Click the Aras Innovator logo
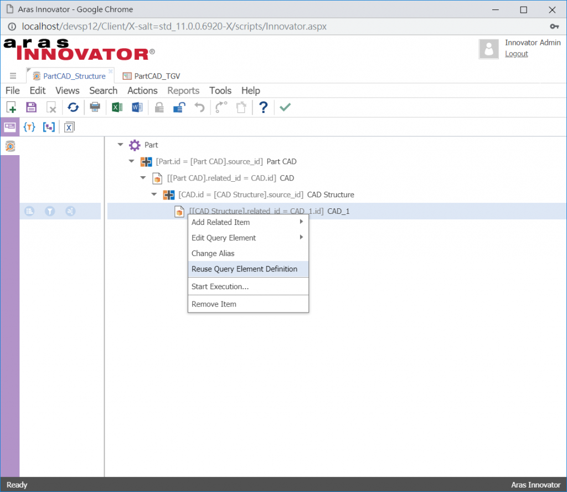567x492 pixels. [79, 49]
